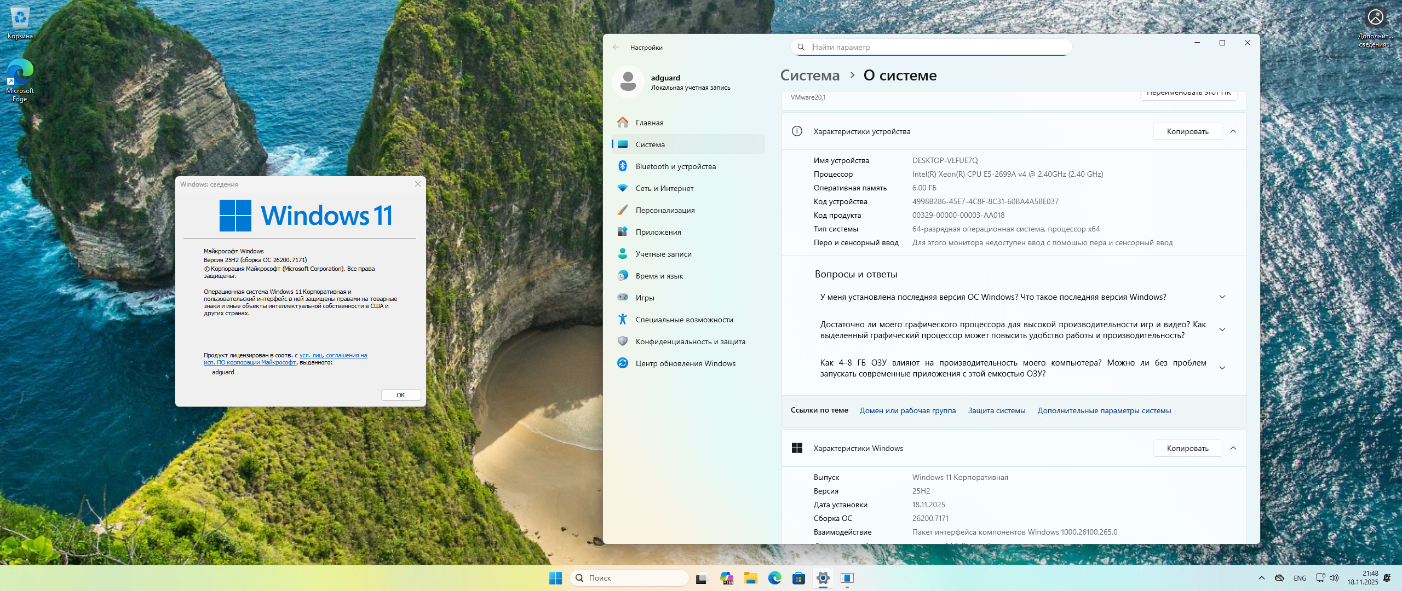Open Защита системы link
Screen dimensions: 1402x591
[996, 410]
